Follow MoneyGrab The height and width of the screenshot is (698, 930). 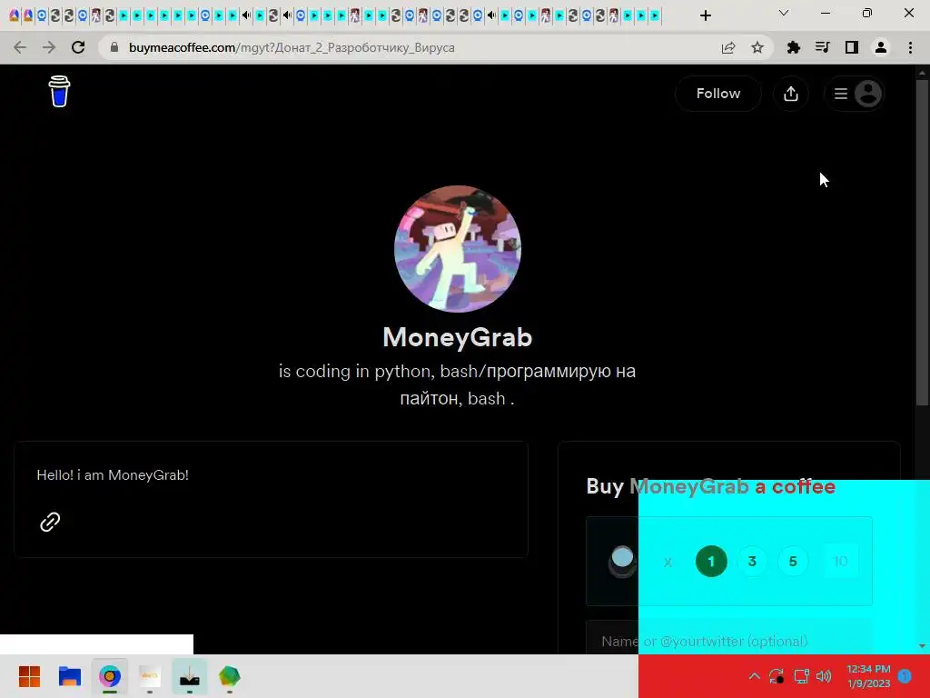tap(717, 94)
